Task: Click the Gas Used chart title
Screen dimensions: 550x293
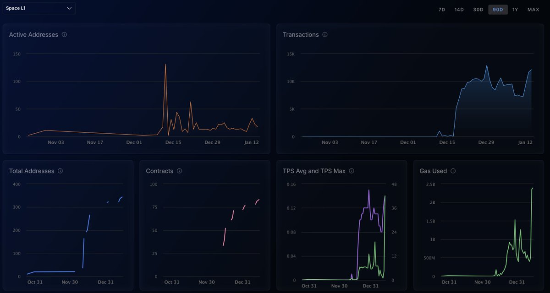Action: 433,171
